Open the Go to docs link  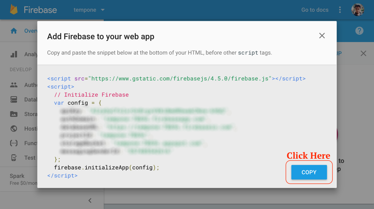pos(315,10)
